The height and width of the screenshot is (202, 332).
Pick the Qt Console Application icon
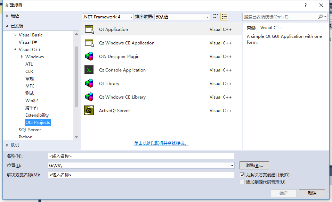(89, 70)
